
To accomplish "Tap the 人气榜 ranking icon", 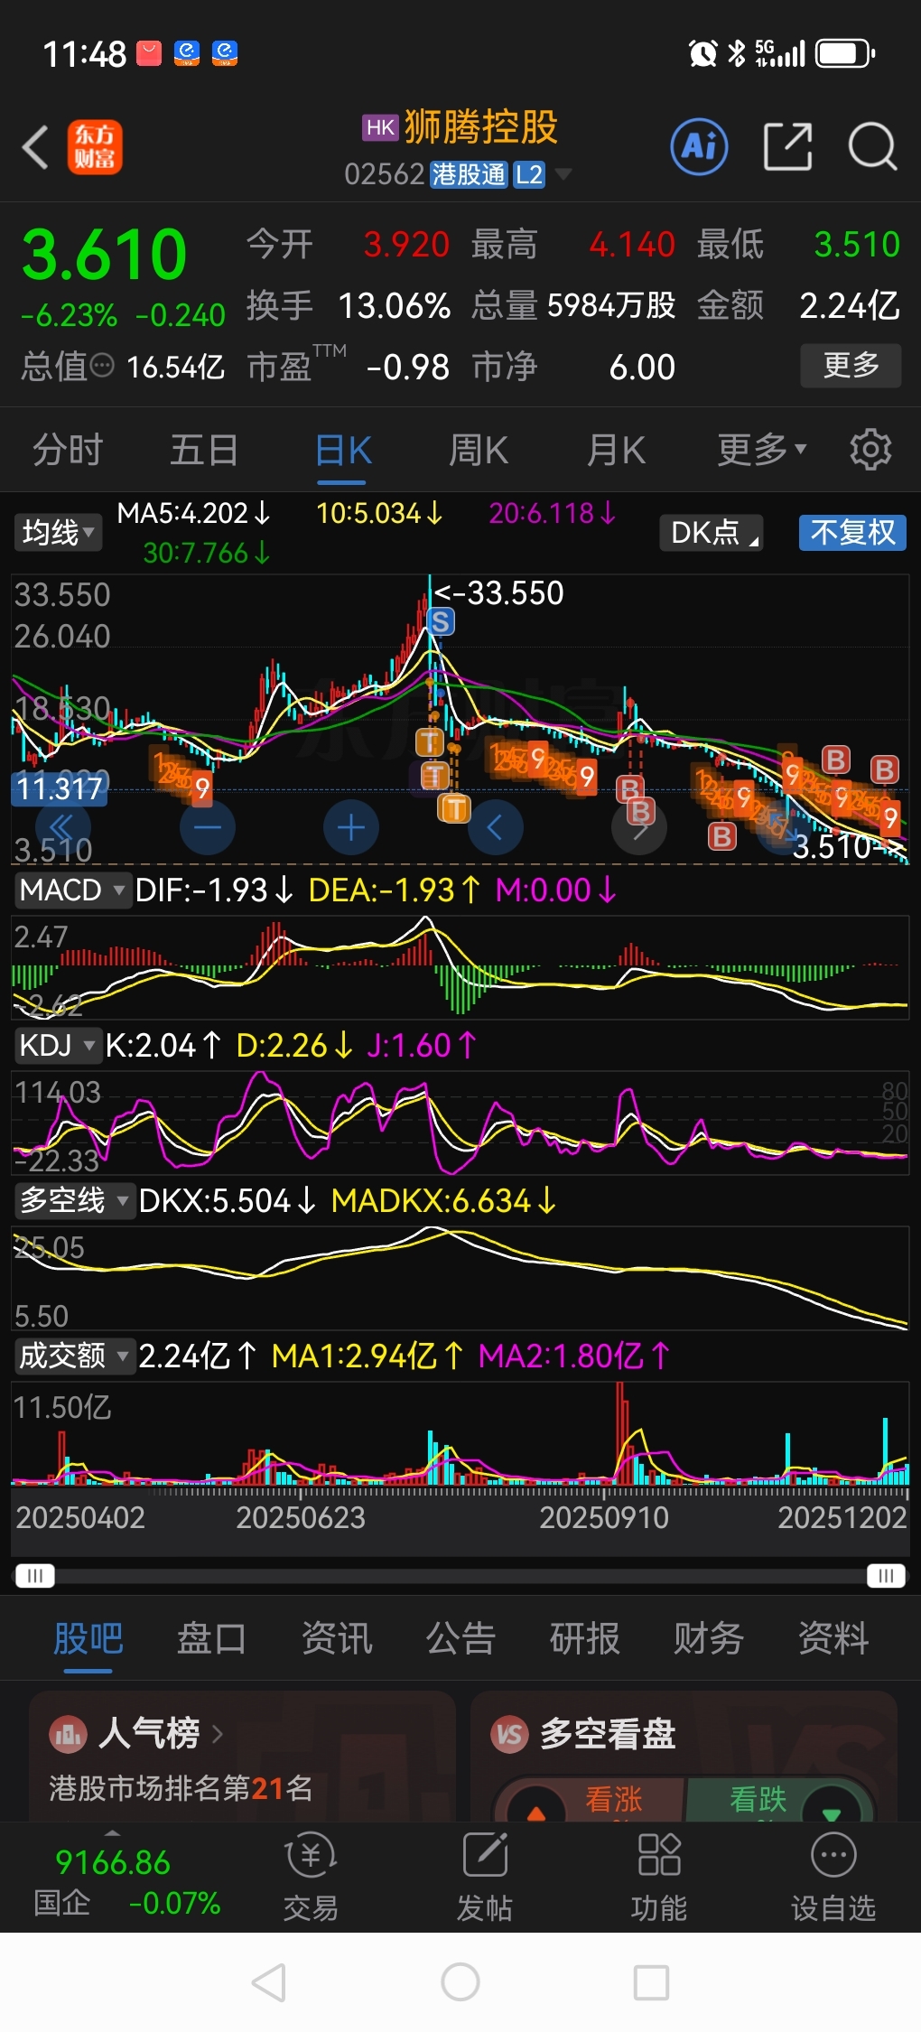I will 68,1734.
